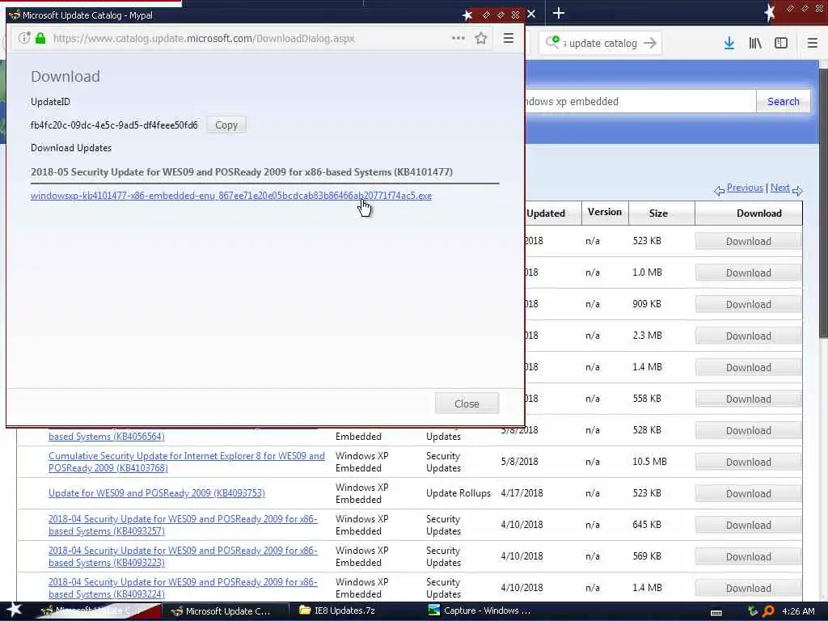Viewport: 828px width, 621px height.
Task: Copy the UpdateID with the Copy button
Action: [226, 125]
